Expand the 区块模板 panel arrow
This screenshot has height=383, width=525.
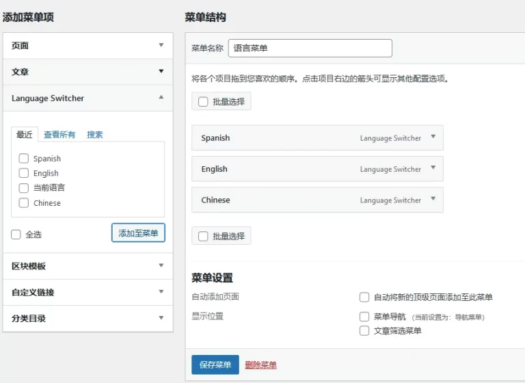click(x=161, y=265)
